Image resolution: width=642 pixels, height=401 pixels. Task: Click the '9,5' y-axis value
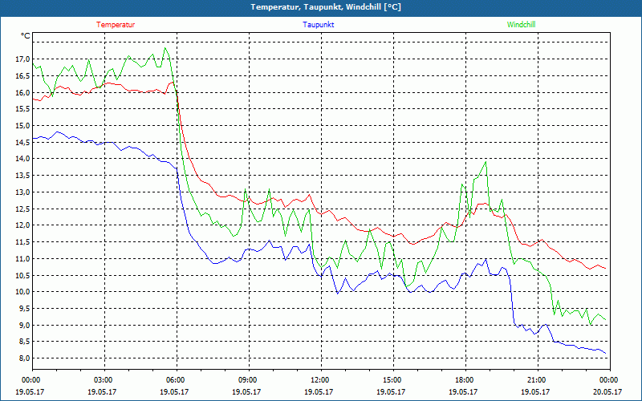point(24,309)
